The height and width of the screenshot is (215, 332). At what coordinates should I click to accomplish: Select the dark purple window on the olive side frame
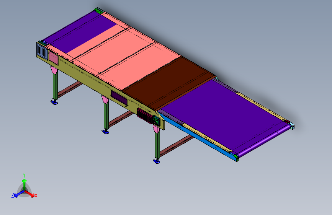(119, 98)
